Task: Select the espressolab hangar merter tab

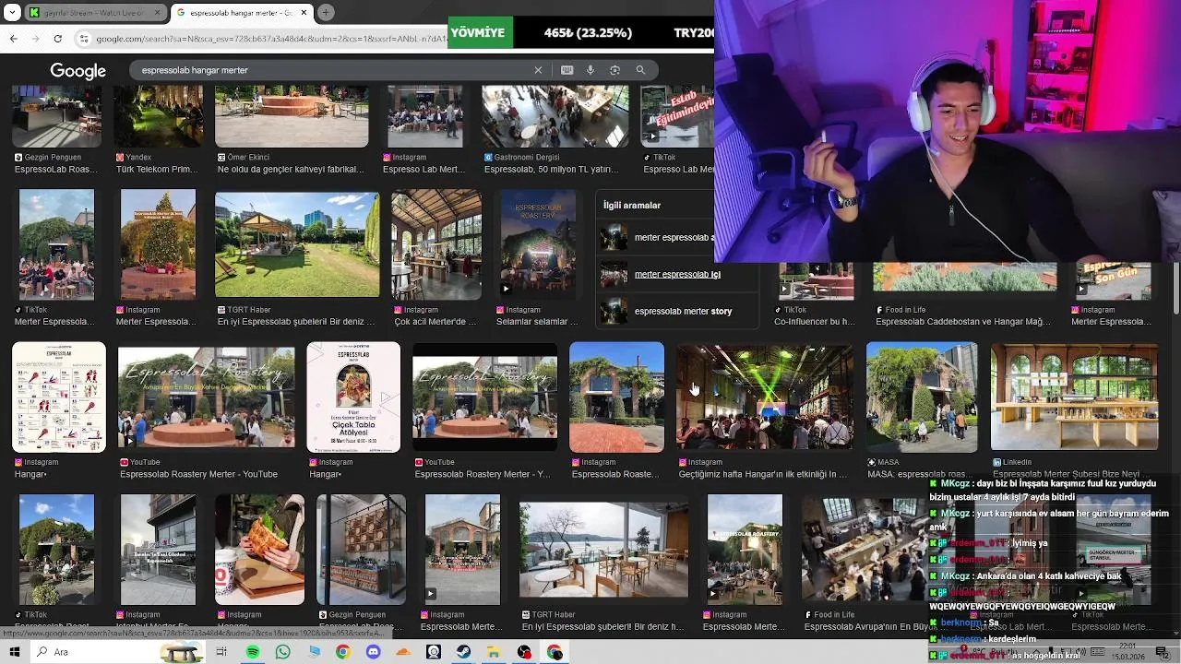Action: [243, 13]
